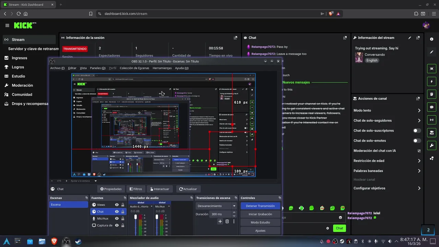Toggle visibility of the Chat source in OBS

pos(117,212)
